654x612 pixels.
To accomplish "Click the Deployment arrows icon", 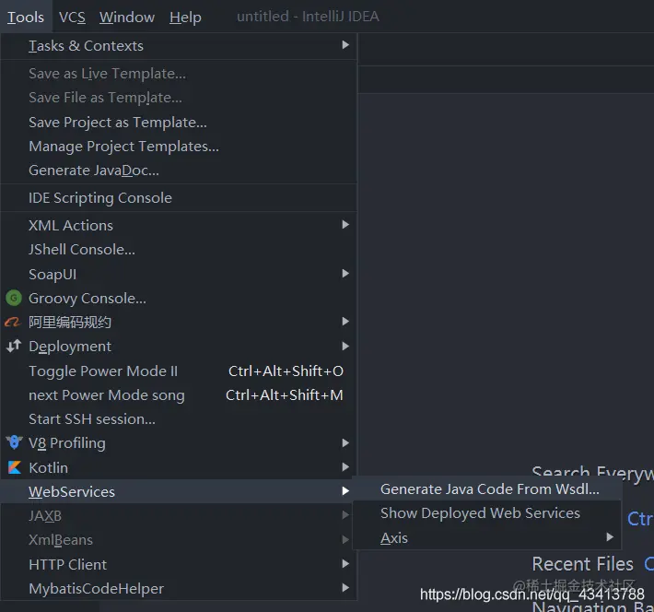I will tap(14, 346).
